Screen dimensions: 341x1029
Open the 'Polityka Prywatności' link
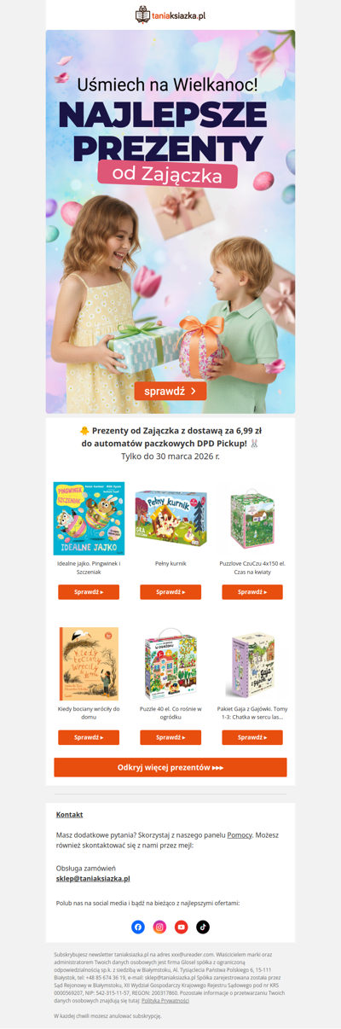pyautogui.click(x=165, y=1000)
